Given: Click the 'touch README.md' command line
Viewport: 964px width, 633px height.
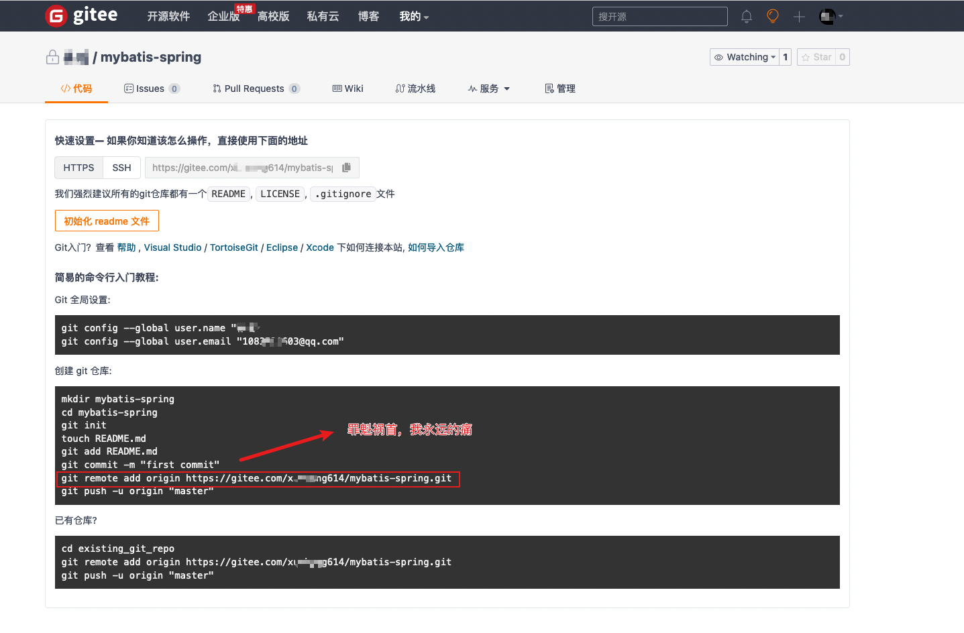Looking at the screenshot, I should coord(104,439).
